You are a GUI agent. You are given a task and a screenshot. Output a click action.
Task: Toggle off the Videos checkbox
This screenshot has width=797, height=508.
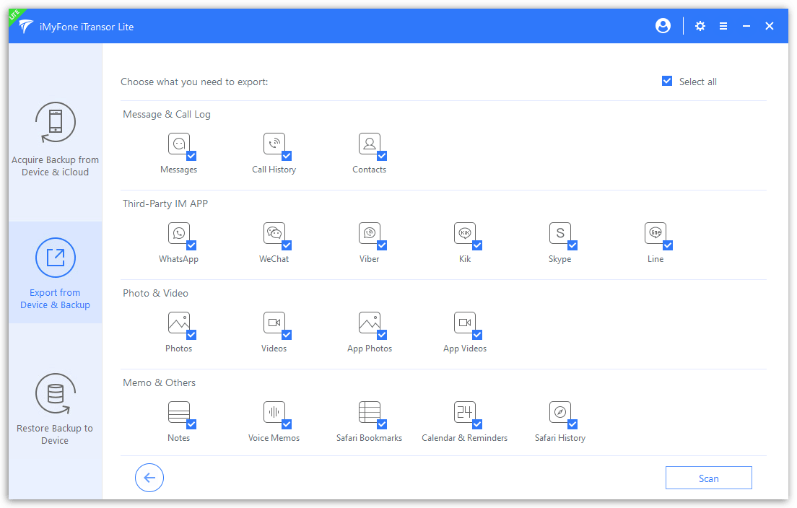coord(287,335)
